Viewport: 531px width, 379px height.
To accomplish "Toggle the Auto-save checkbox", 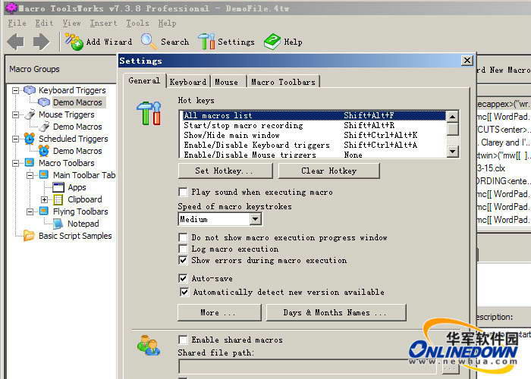I will (x=183, y=278).
